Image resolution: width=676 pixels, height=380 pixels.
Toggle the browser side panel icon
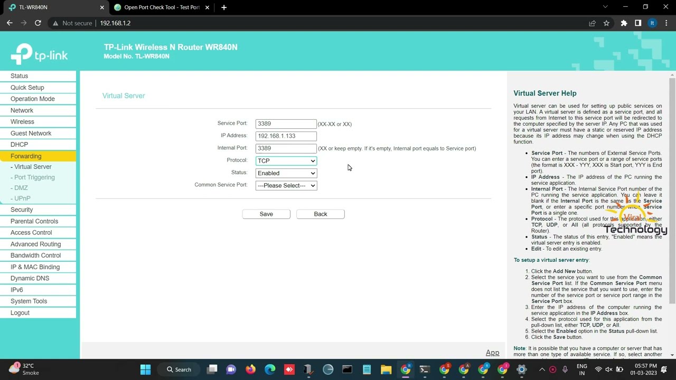point(638,23)
